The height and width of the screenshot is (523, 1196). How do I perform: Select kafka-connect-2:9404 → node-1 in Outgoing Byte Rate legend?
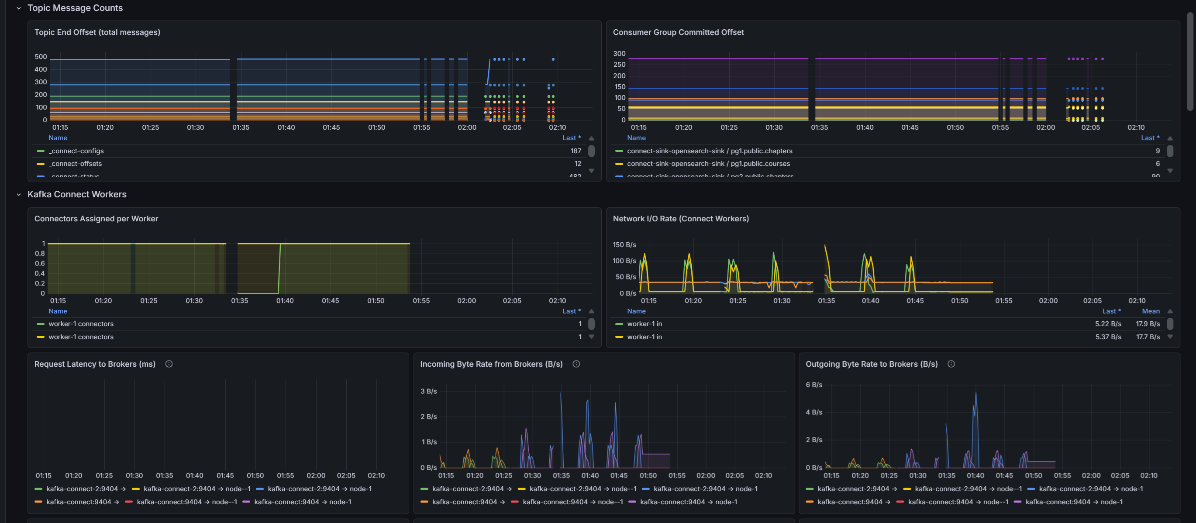coord(1091,489)
